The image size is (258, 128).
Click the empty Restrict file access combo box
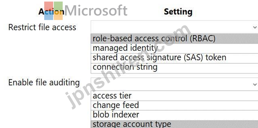[174, 27]
